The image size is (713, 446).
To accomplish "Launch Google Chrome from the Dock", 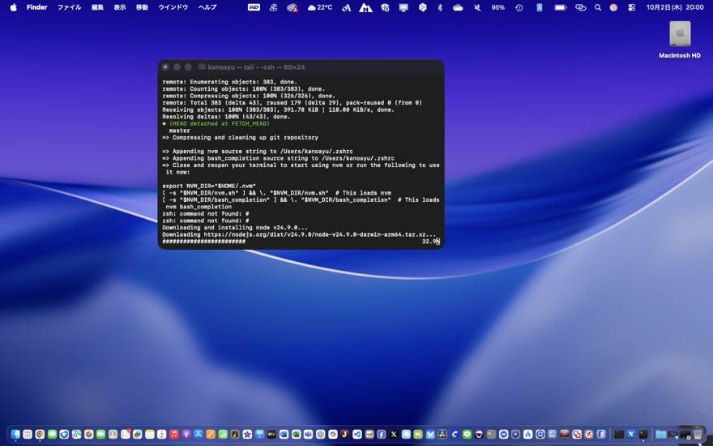I will [x=40, y=435].
